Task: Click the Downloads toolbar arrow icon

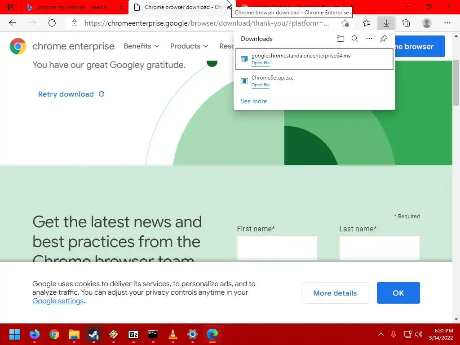Action: 386,23
